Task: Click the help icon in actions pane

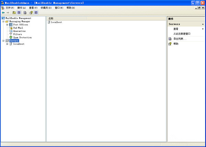Action: [x=170, y=44]
